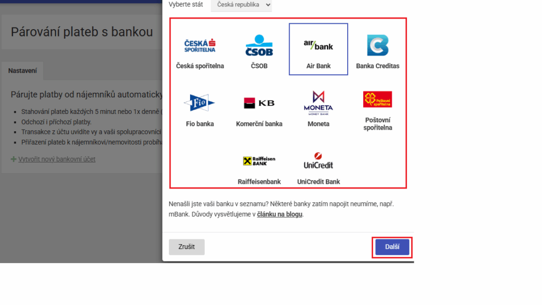
Task: Choose the ČSOB bank logo
Action: (259, 46)
